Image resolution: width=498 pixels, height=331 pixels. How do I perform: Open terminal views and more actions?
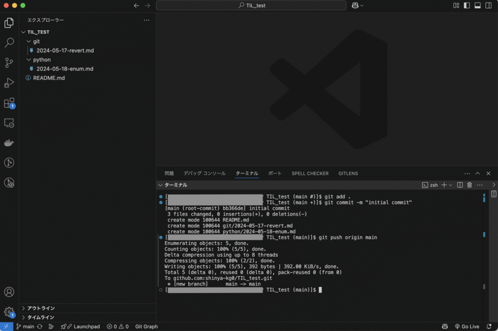(x=480, y=185)
